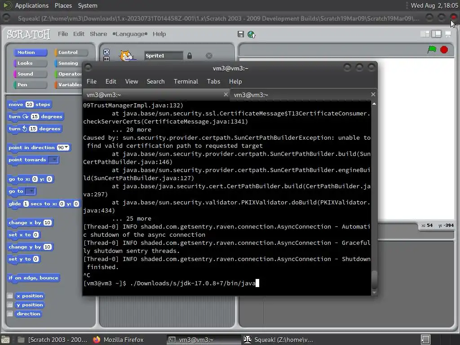Screen dimensions: 460x345
Task: Click the counter-clockwise arrow on turn block
Action: coord(25,128)
